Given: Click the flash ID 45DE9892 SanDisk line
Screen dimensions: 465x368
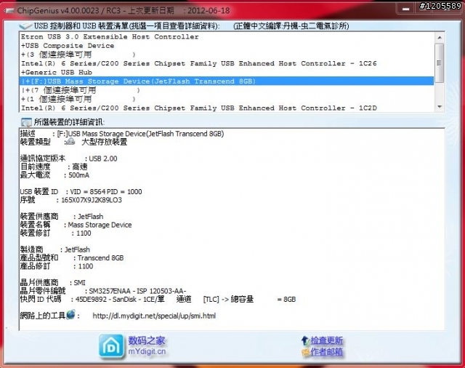Looking at the screenshot, I should pyautogui.click(x=158, y=299).
